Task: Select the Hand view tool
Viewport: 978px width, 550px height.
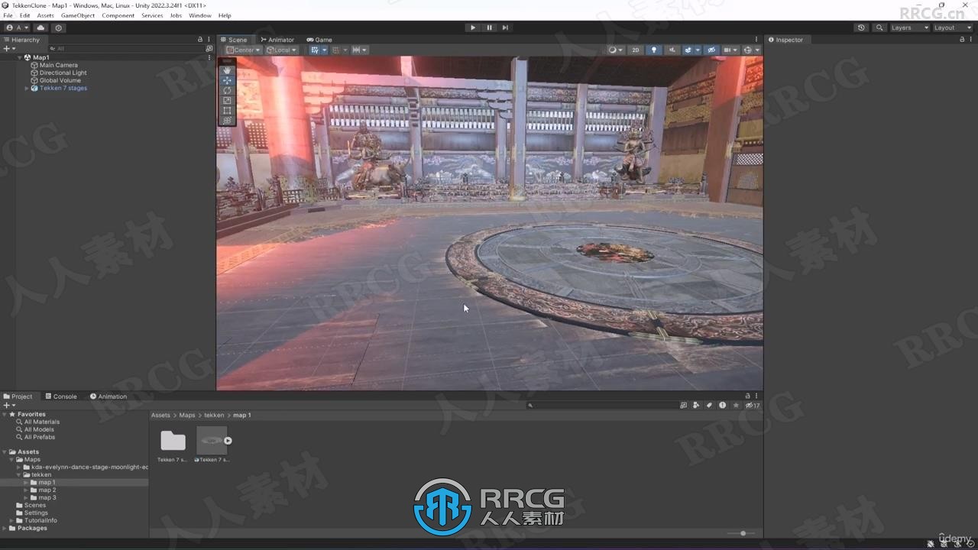Action: pos(227,70)
